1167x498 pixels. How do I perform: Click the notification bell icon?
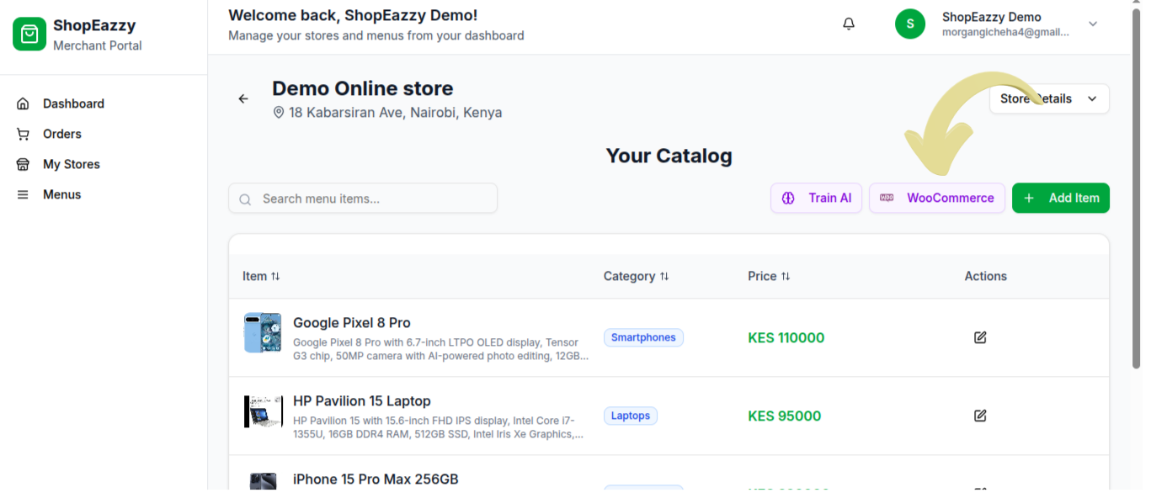[849, 24]
